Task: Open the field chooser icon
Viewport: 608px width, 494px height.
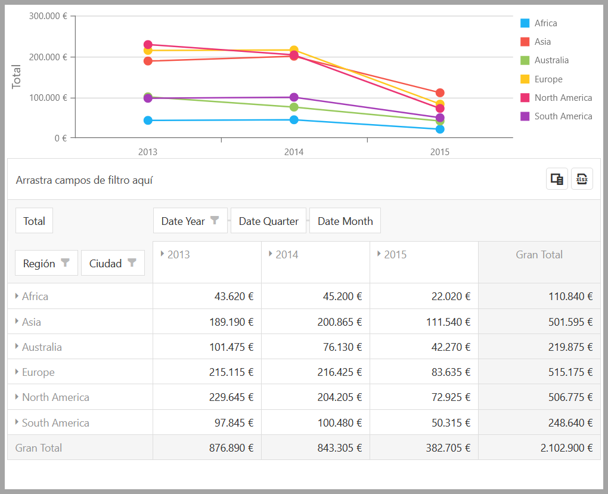Action: (557, 179)
